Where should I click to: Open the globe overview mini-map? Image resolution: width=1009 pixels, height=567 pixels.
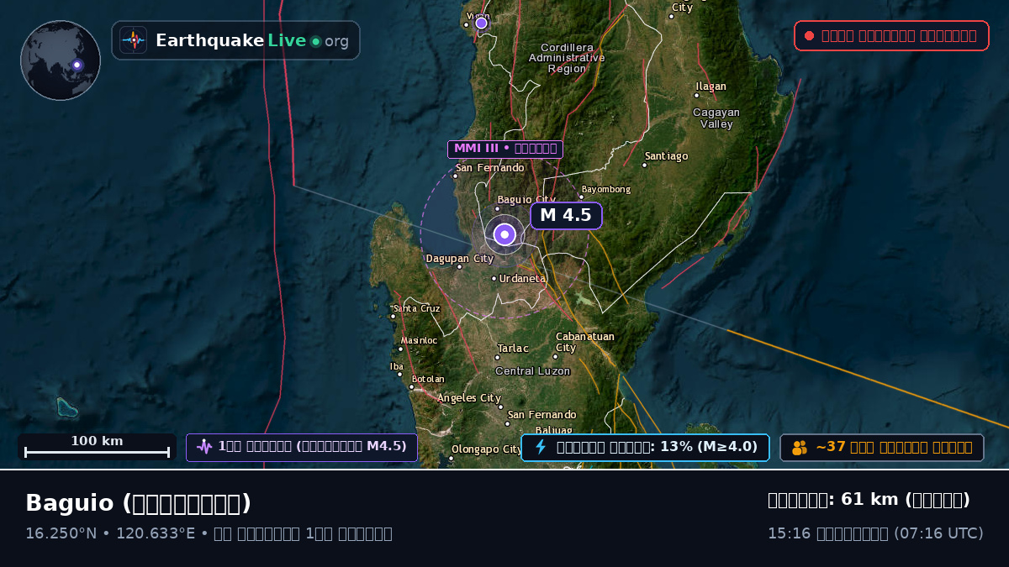point(61,60)
